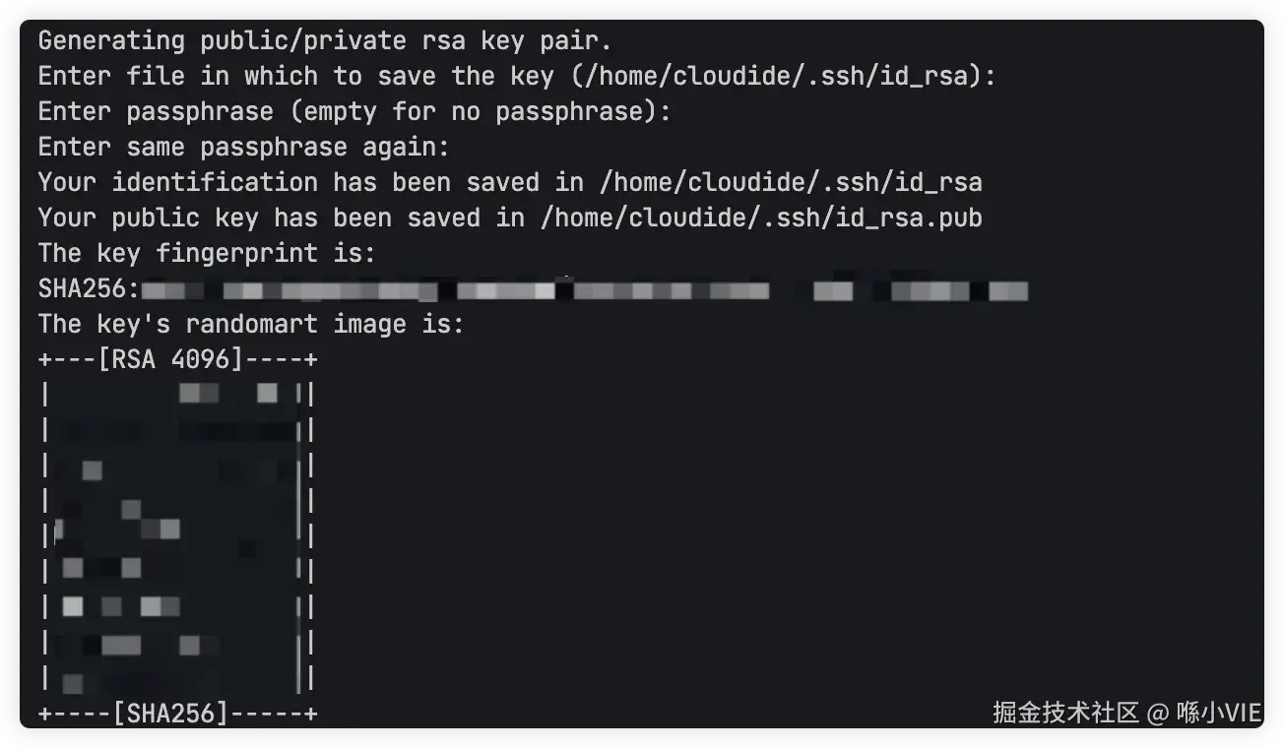Click the 'Enter same passphrase again' line

(243, 148)
